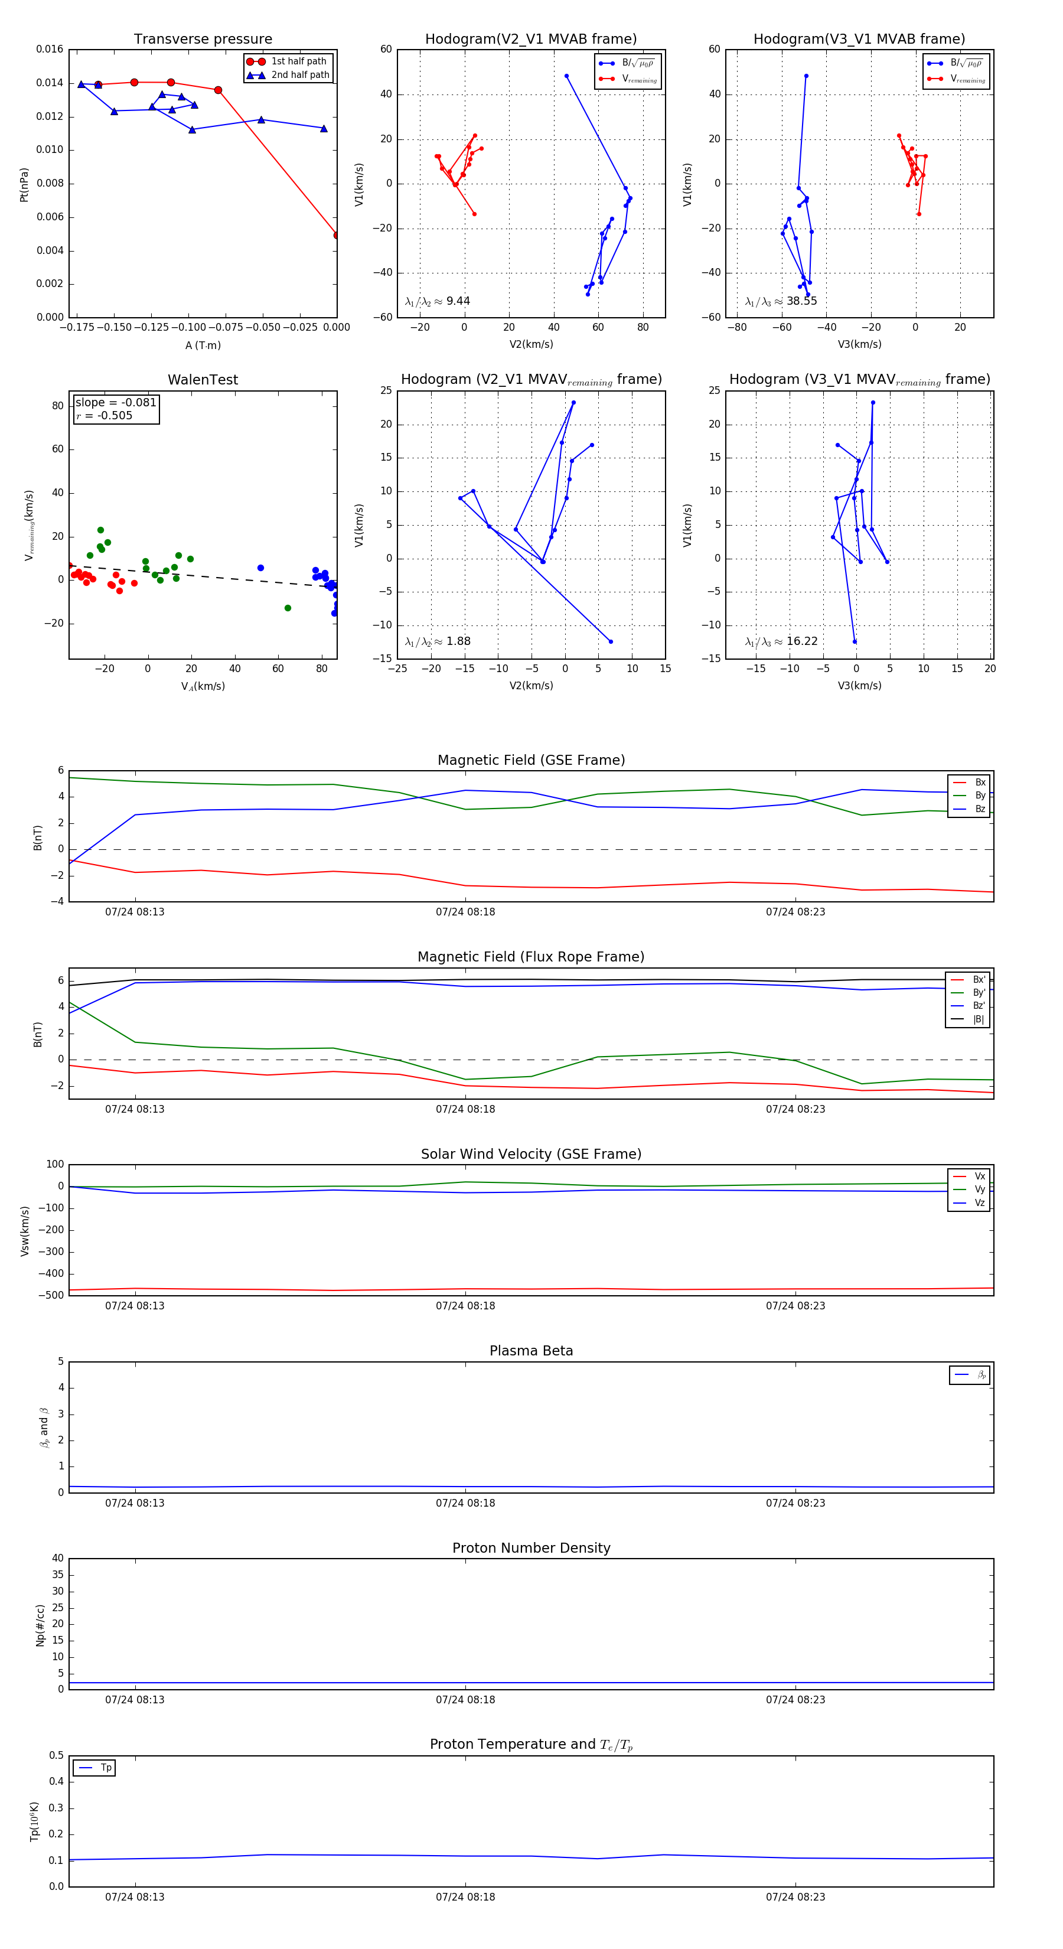Click the λ1/λ2 ≈ 9.44 annotation
This screenshot has width=1063, height=1949.
[x=437, y=301]
